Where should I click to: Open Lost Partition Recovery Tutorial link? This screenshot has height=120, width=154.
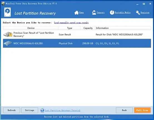tap(63, 111)
